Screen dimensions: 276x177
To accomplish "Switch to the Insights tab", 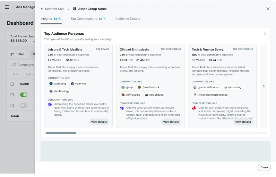I will [x=51, y=19].
